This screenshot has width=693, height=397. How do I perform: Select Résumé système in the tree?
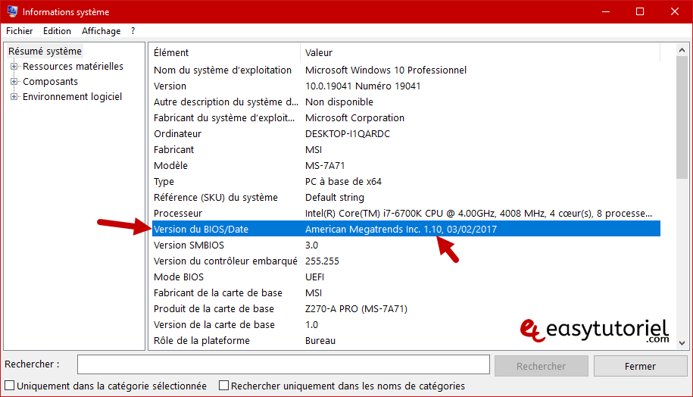click(x=45, y=52)
